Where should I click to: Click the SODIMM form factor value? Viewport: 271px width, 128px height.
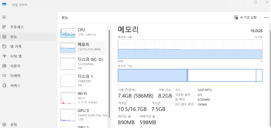pos(204,100)
